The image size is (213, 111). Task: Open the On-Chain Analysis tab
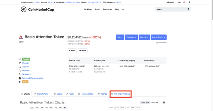[121, 94]
